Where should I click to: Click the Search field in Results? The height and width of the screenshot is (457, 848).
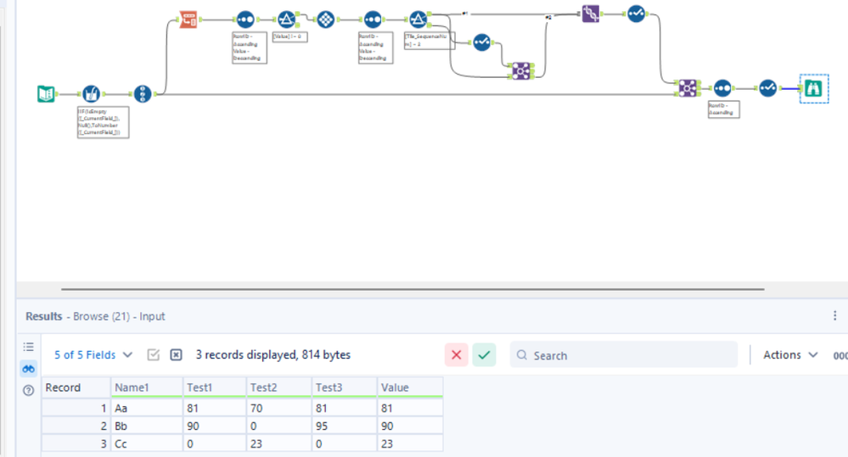point(624,355)
